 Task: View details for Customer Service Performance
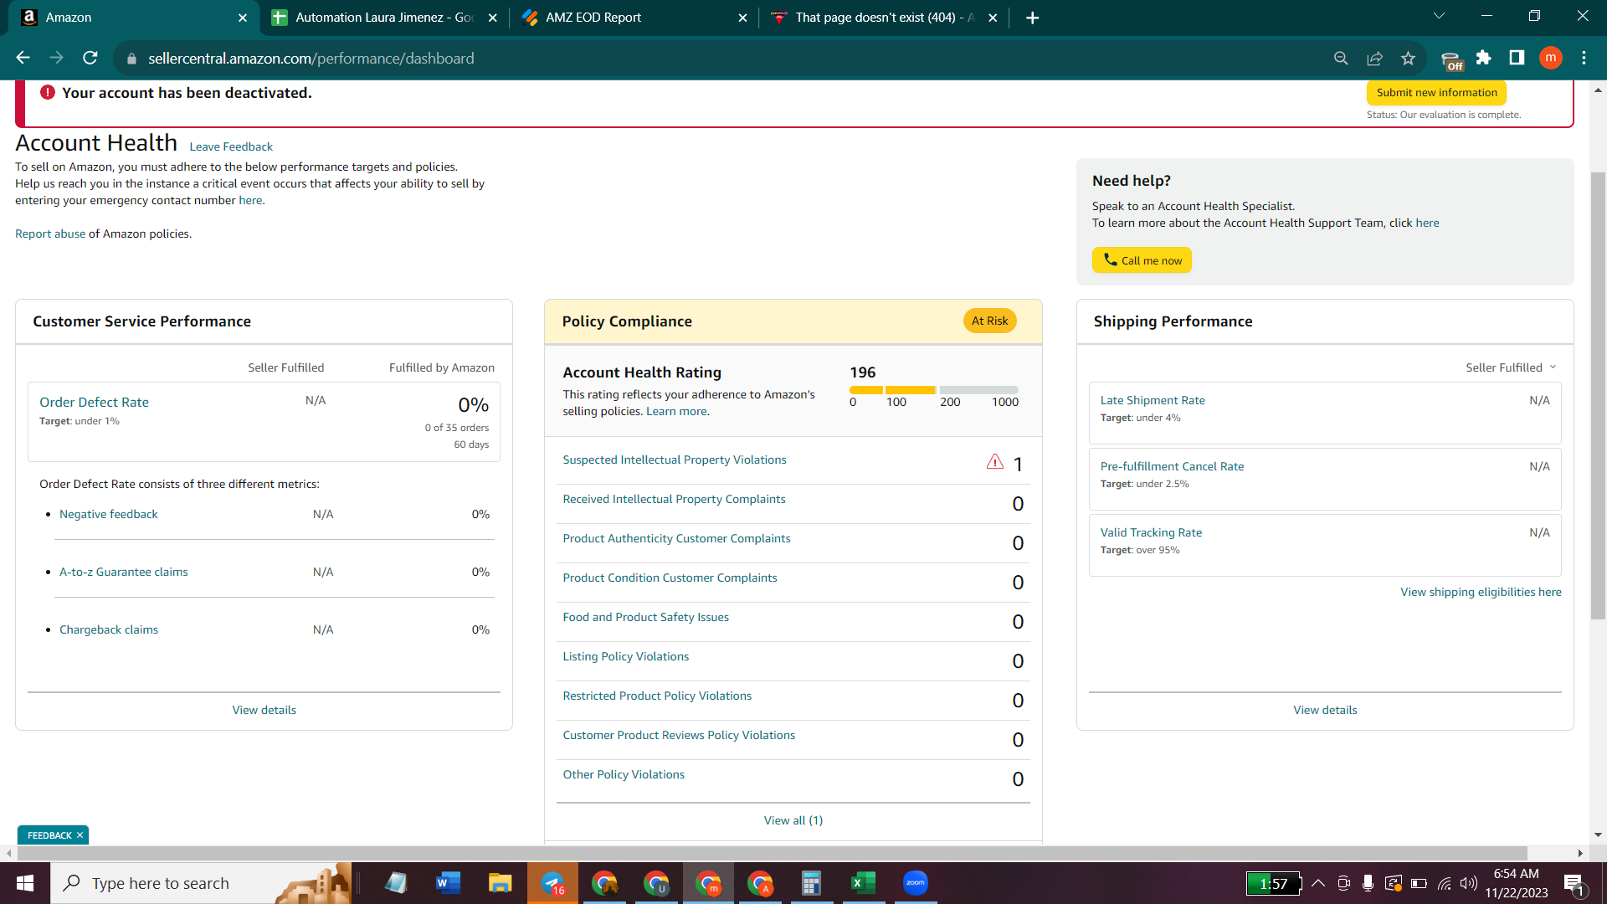click(x=264, y=710)
